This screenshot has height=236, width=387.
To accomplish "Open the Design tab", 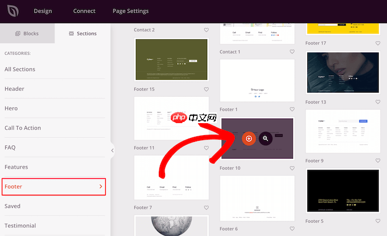I will [x=43, y=11].
